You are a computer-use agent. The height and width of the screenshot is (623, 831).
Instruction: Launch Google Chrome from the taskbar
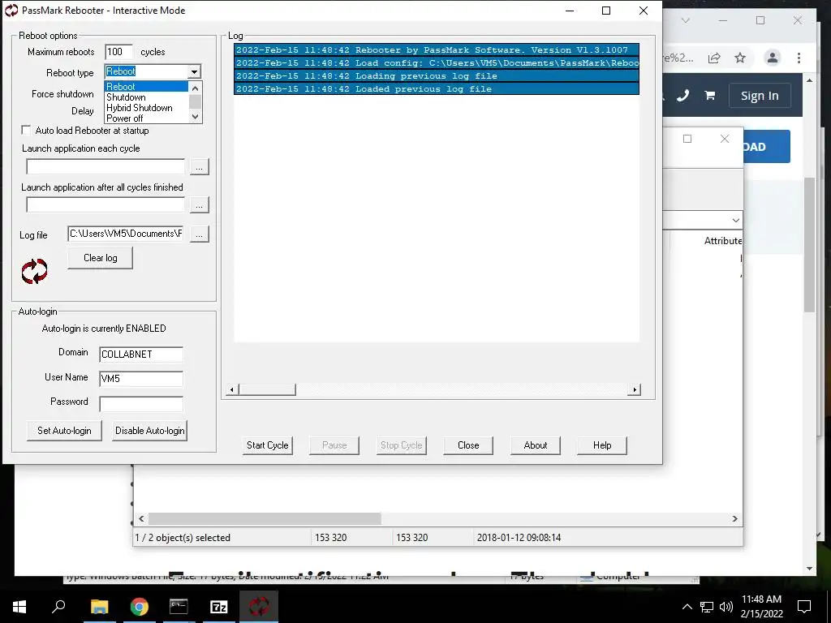tap(140, 607)
